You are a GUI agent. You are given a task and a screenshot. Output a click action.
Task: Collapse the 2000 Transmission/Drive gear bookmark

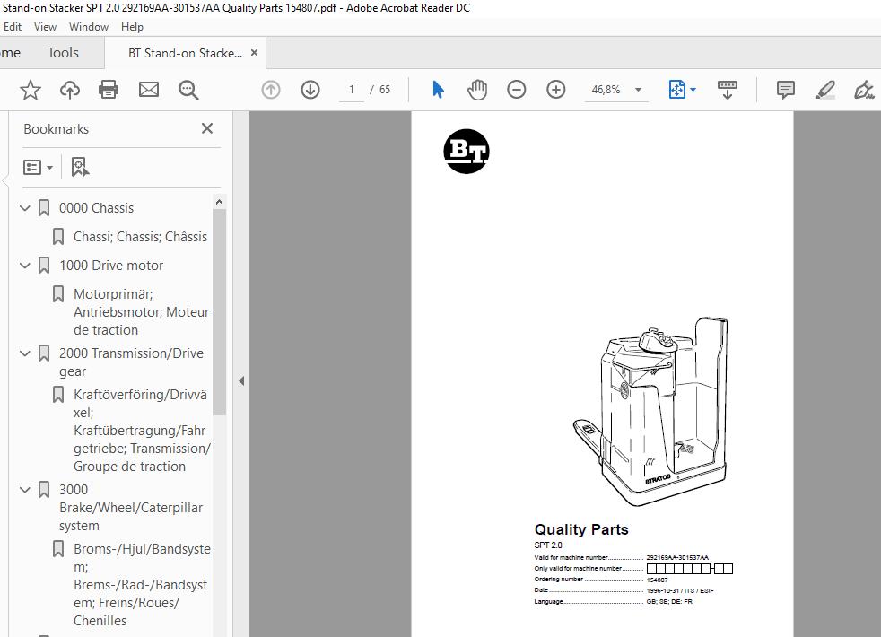[25, 353]
